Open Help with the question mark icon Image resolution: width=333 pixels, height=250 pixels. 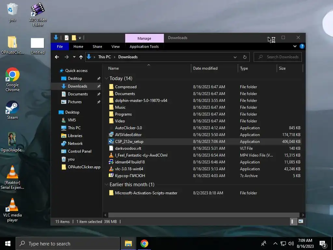point(302,46)
